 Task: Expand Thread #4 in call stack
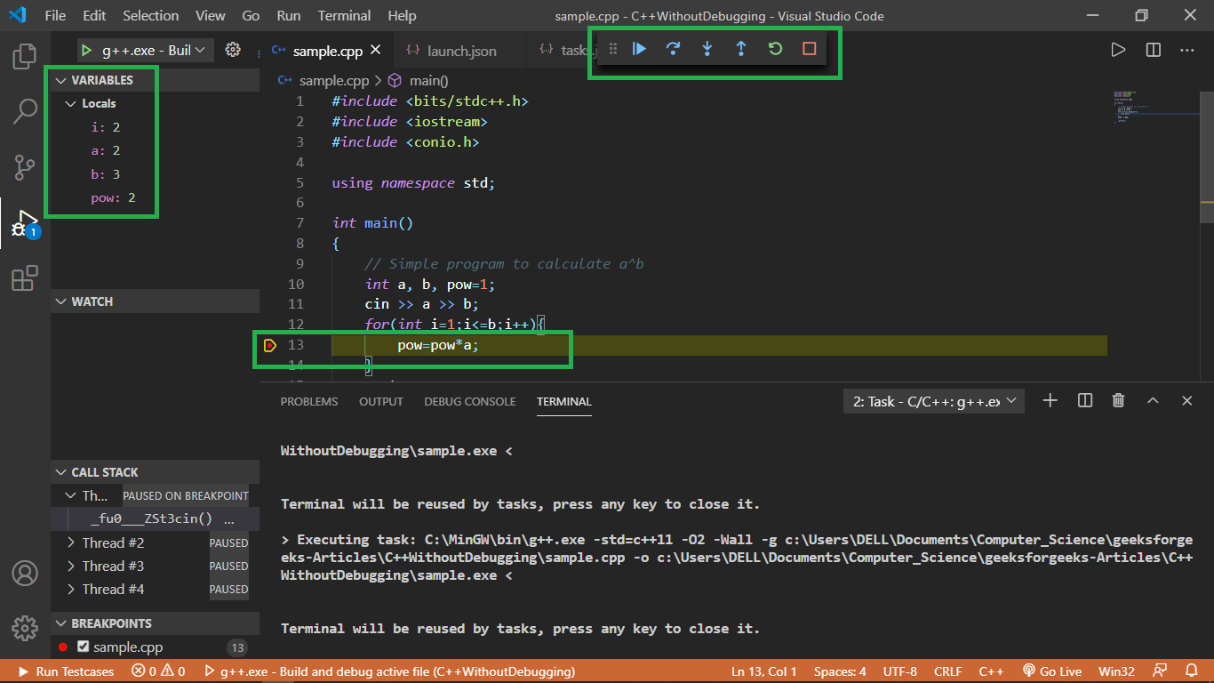coord(72,589)
